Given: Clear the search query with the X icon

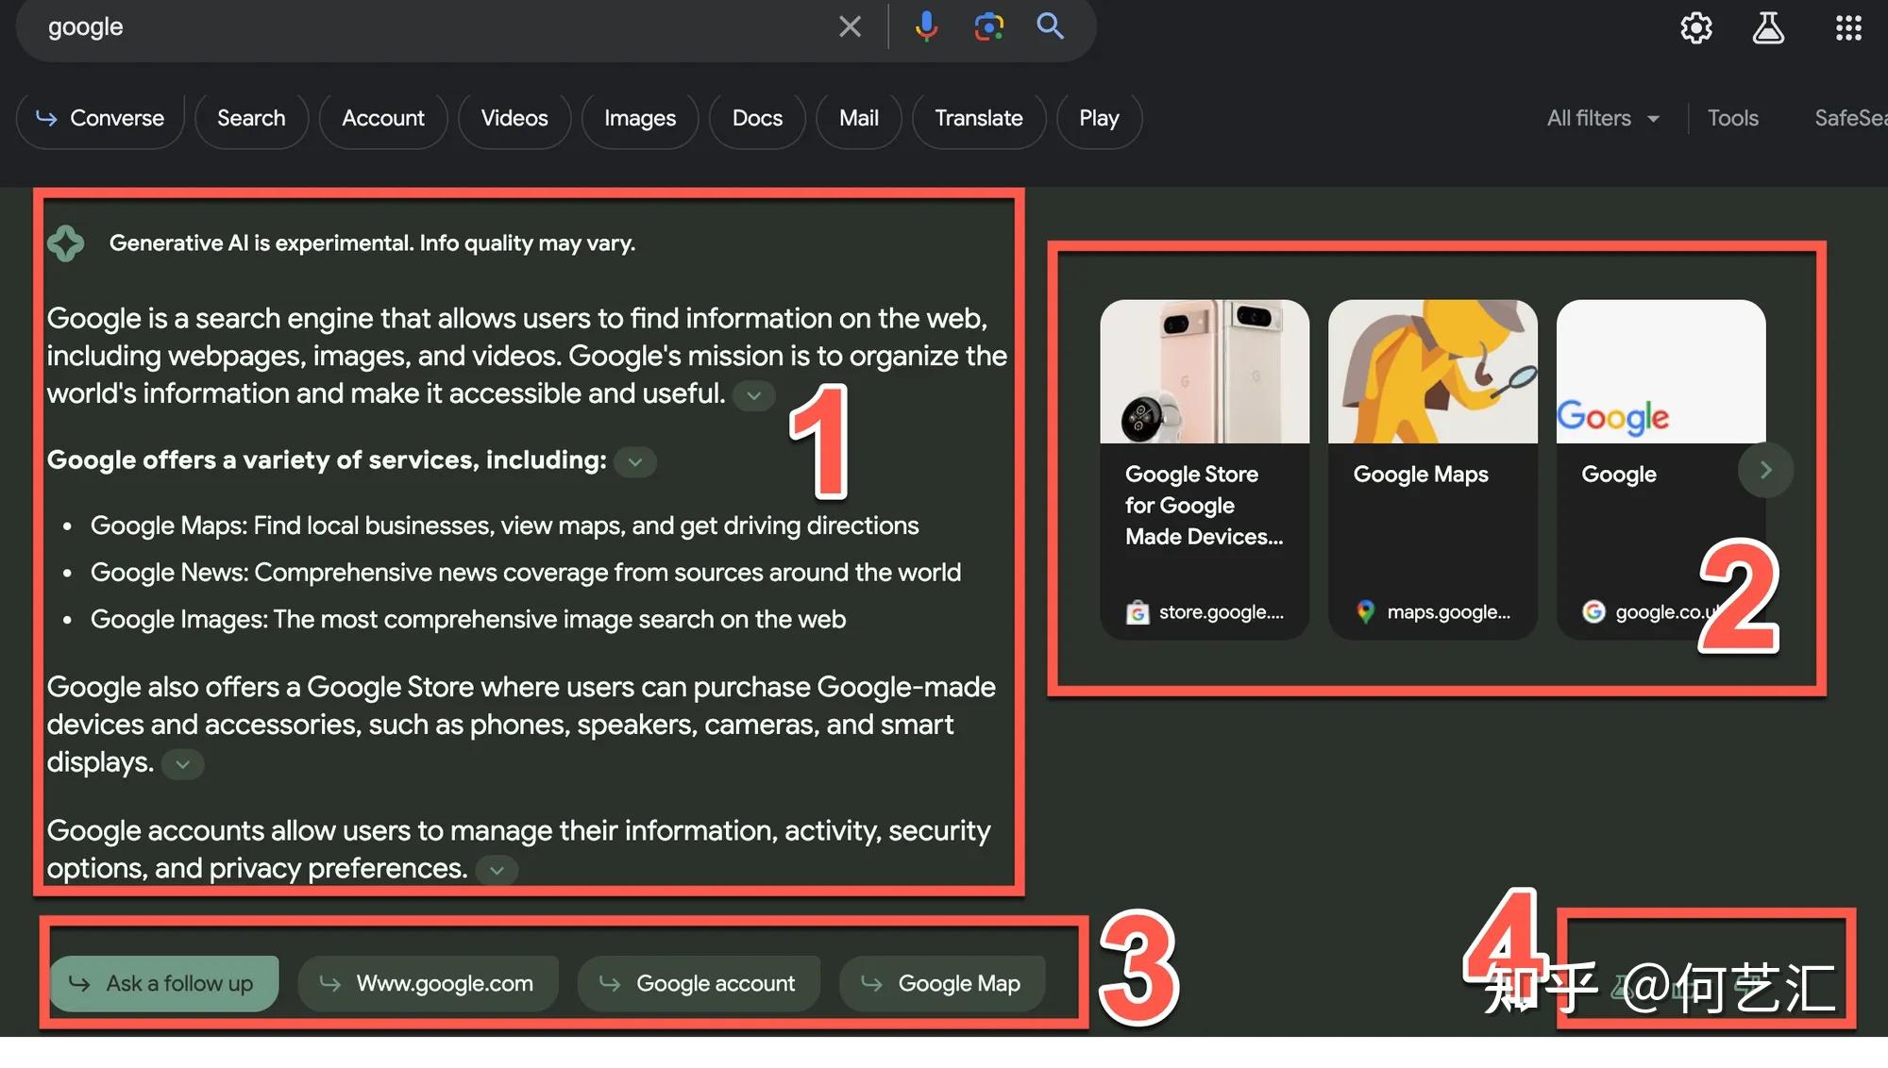Looking at the screenshot, I should 849,26.
